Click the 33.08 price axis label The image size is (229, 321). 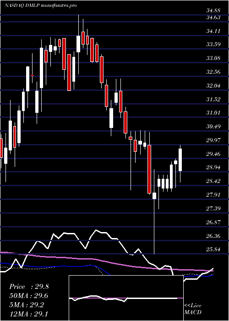[x=213, y=58]
